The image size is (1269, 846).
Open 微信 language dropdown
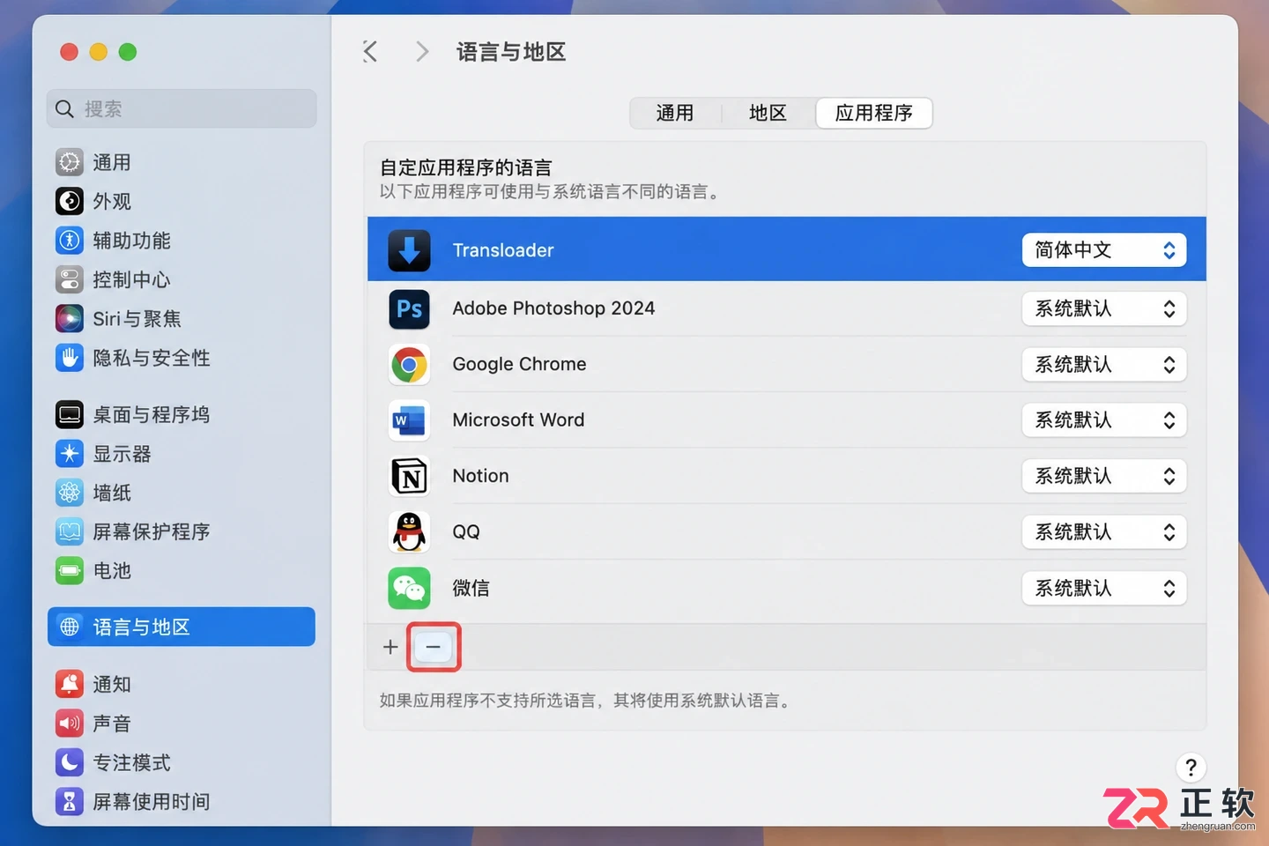tap(1104, 588)
